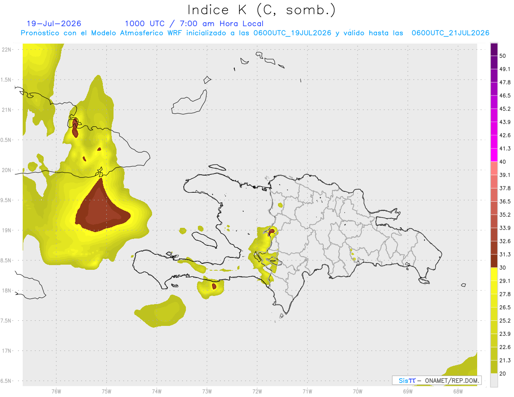Click the colorbar value "25.2"
The image size is (514, 397).
point(505,320)
